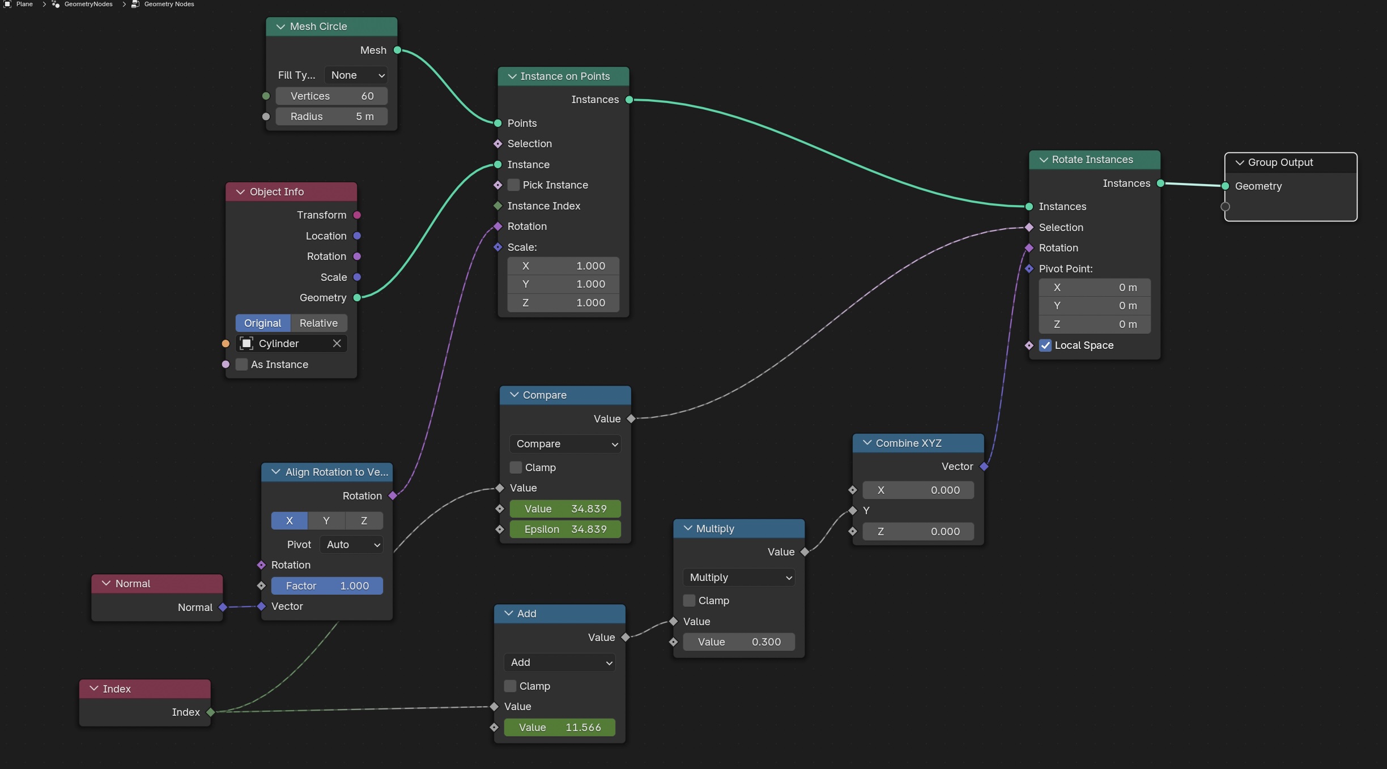
Task: Toggle As Instance checkbox in Object Info
Action: pos(242,365)
